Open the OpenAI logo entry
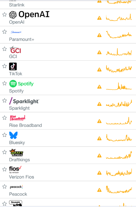 (x=29, y=15)
